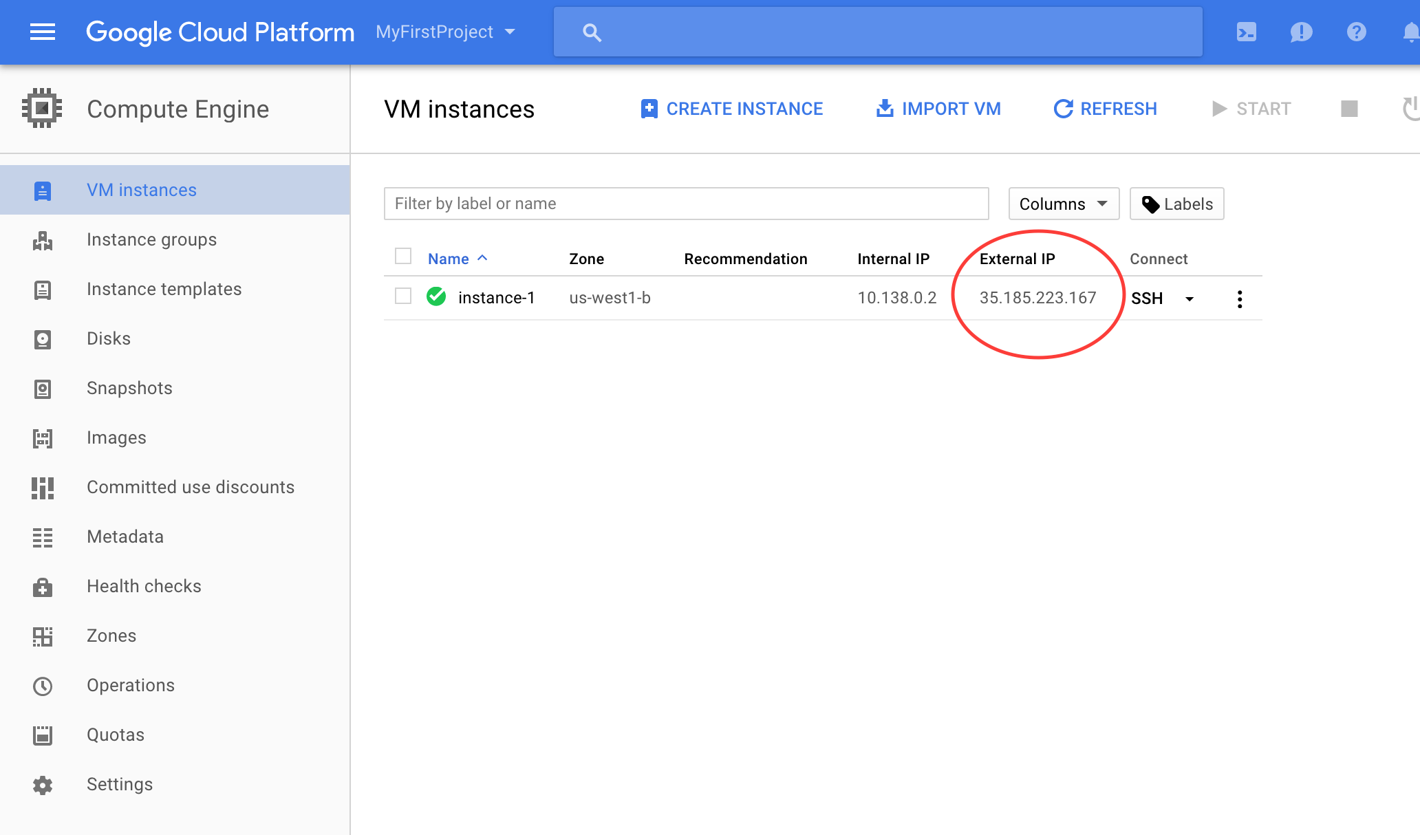Click the send feedback icon

pos(1301,32)
